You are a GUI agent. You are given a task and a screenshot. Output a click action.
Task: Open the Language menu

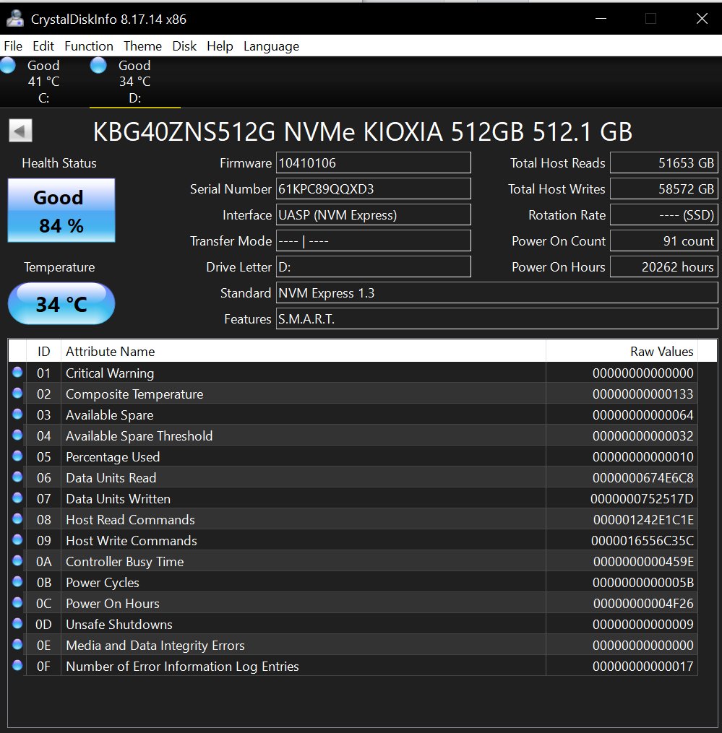[x=271, y=46]
